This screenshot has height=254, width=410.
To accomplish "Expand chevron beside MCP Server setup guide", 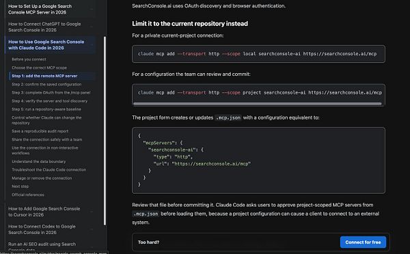I will [x=92, y=9].
